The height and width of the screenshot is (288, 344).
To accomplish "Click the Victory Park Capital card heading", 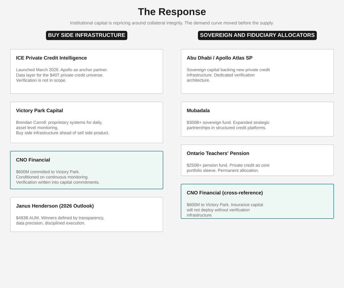I will coord(39,111).
